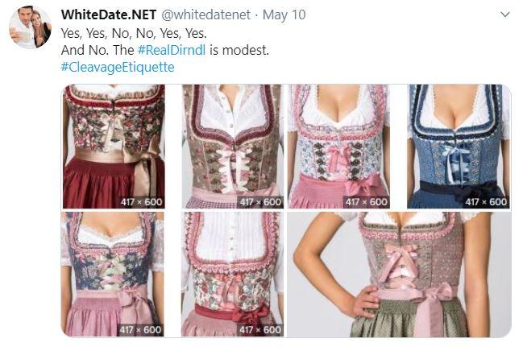This screenshot has width=523, height=347.
Task: Click the size label on navy floral dirndl
Action: 140,330
